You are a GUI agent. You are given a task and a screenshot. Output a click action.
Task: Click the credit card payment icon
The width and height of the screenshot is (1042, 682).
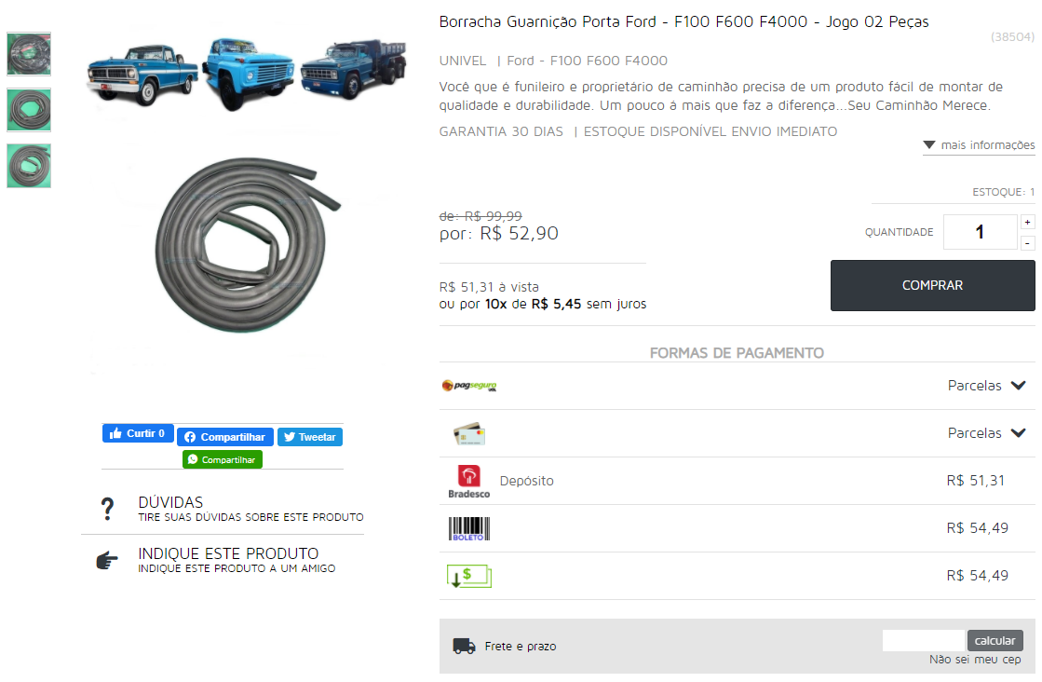[469, 433]
